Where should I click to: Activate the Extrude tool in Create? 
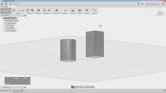(x=28, y=10)
